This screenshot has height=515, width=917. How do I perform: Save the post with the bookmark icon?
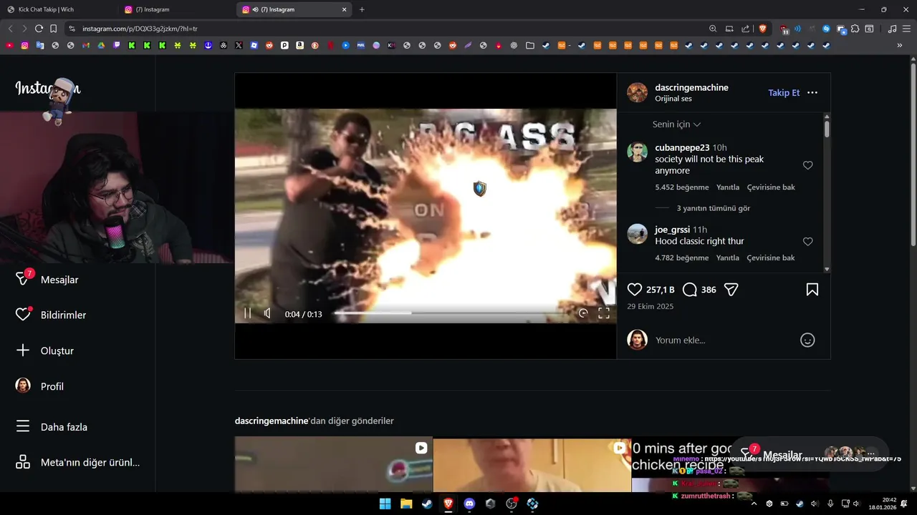[812, 290]
